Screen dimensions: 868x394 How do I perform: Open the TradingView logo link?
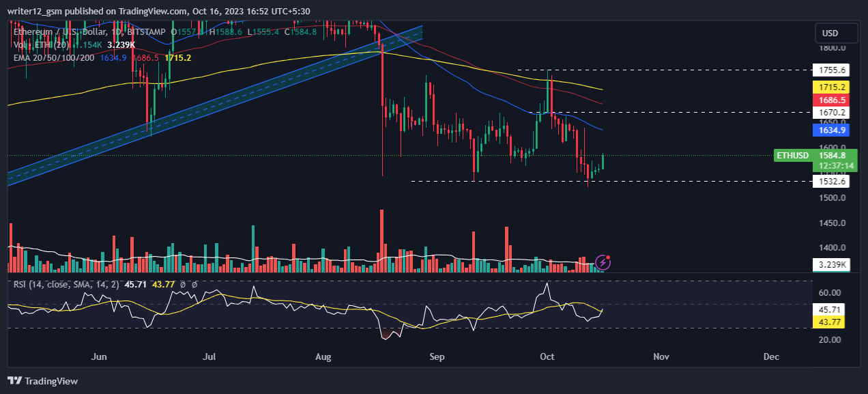[x=42, y=381]
